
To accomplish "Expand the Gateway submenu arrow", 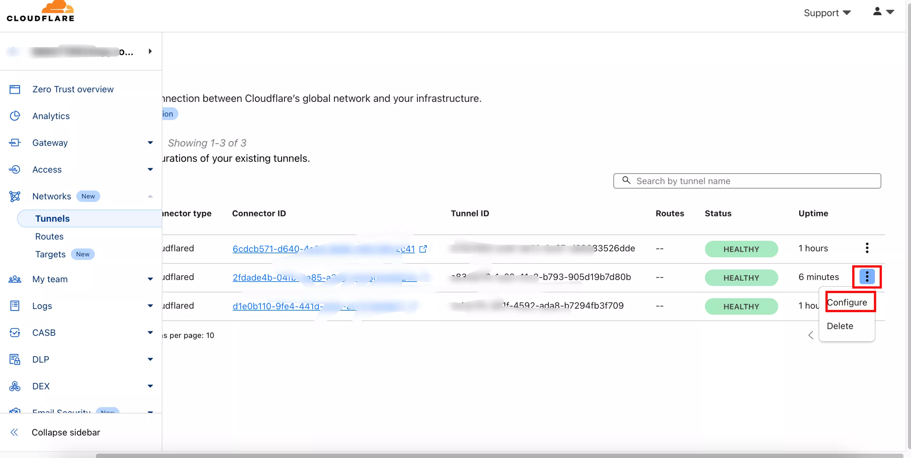I will point(150,143).
